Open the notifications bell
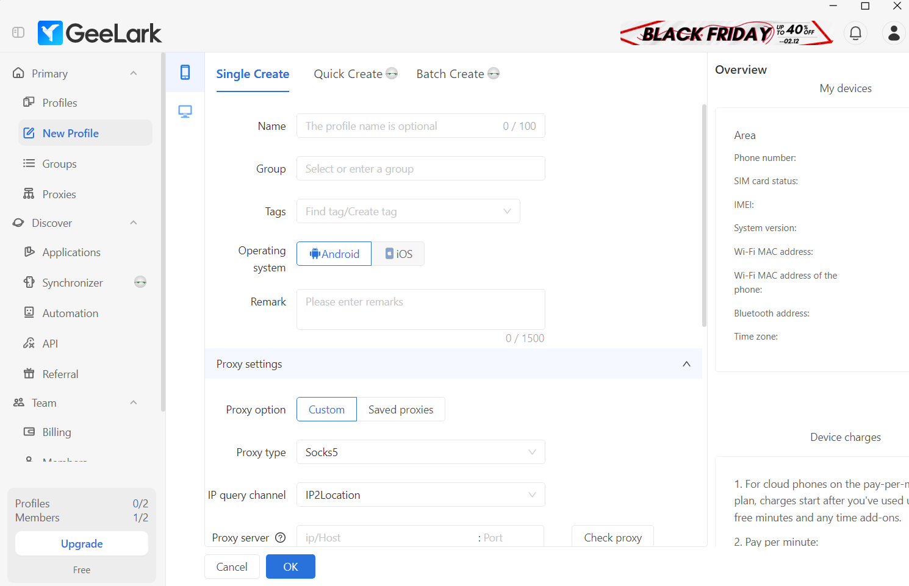This screenshot has height=586, width=909. pyautogui.click(x=856, y=33)
